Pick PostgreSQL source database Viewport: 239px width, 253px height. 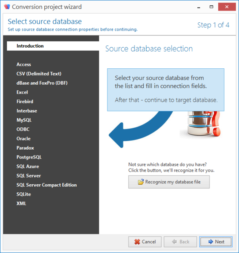coord(29,157)
